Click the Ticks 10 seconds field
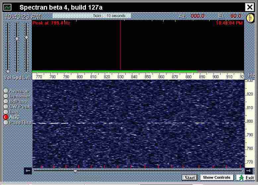 (x=92, y=16)
